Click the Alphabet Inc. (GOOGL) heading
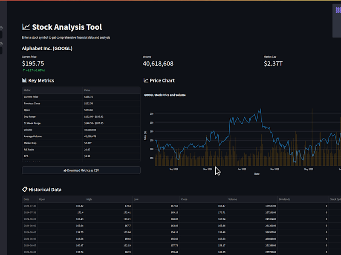 (x=47, y=48)
